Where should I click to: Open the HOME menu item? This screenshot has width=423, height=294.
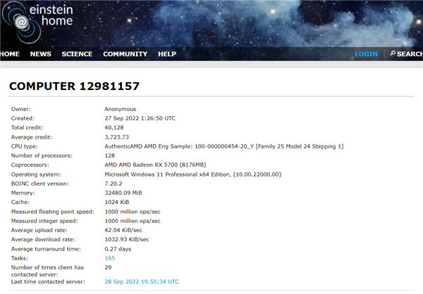click(x=10, y=54)
